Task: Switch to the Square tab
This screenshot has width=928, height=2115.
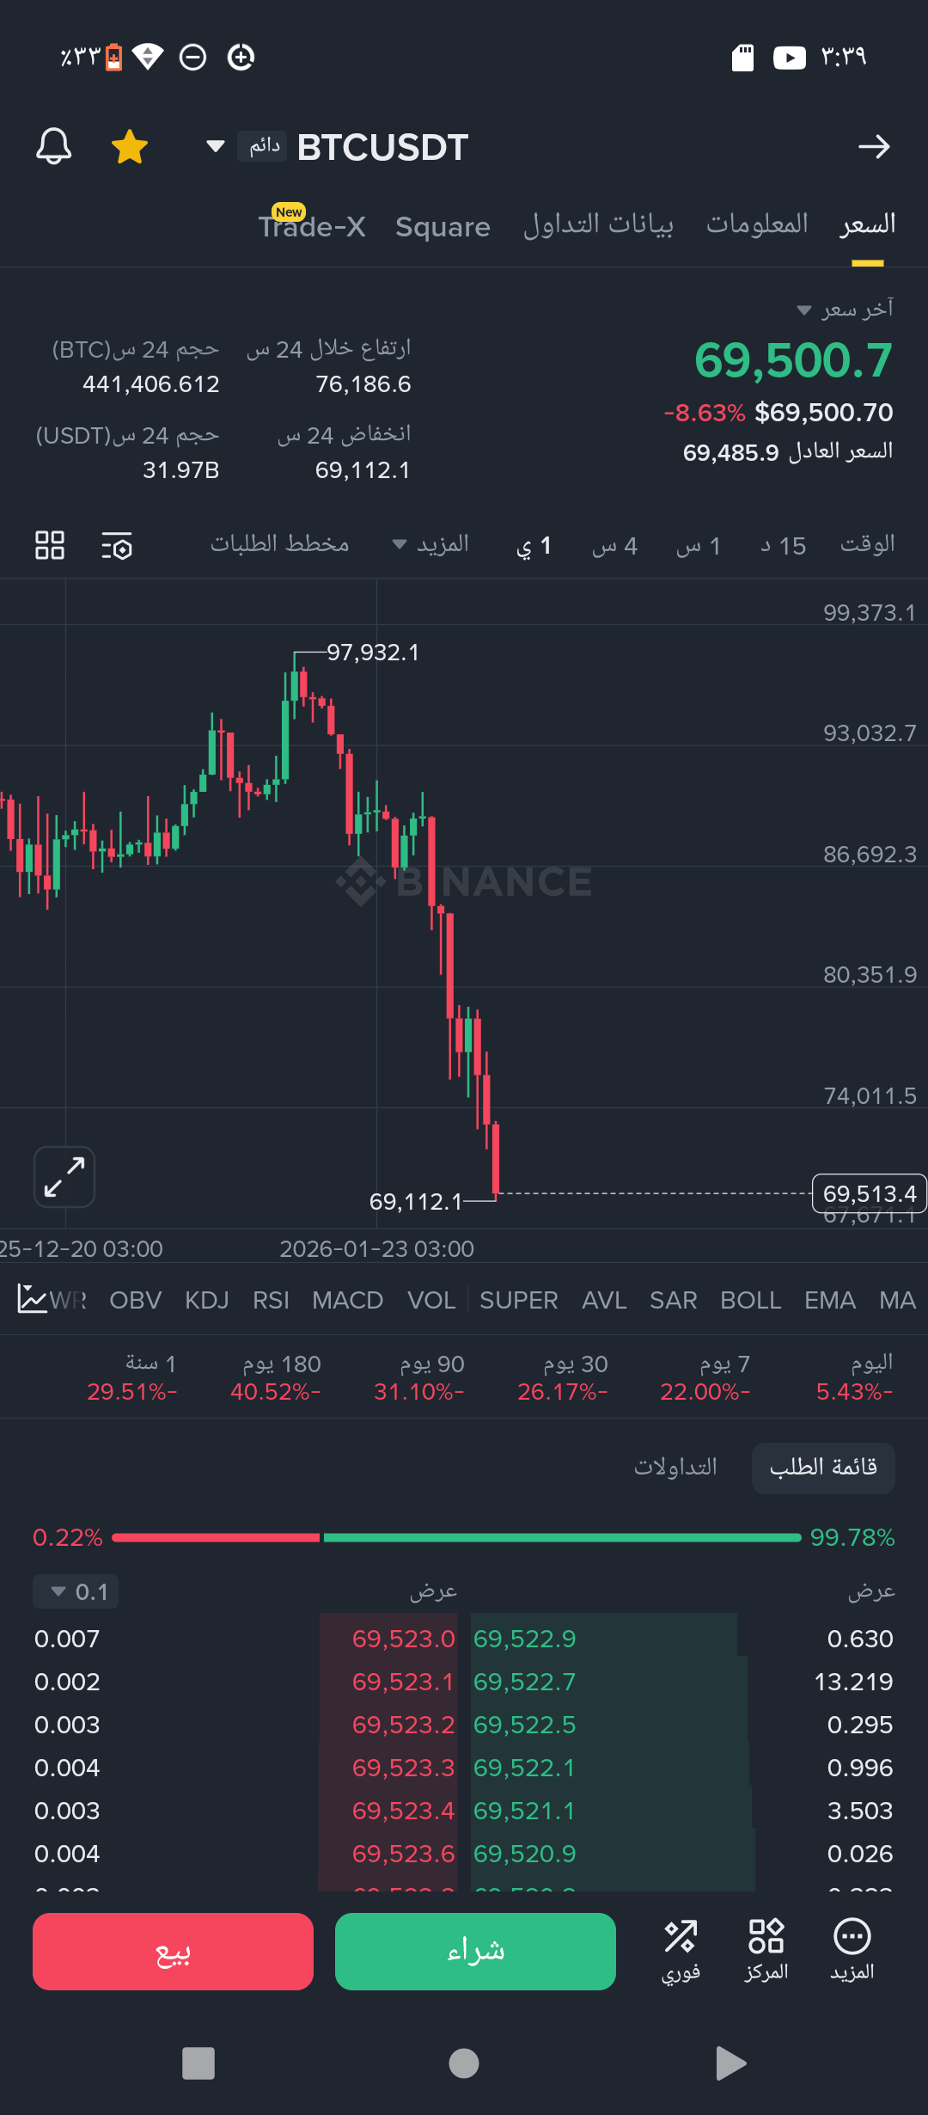Action: 443,227
